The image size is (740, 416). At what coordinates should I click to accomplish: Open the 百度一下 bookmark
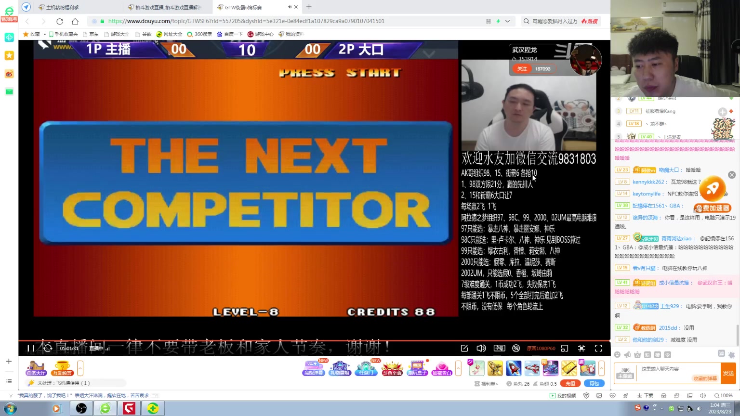tap(230, 34)
